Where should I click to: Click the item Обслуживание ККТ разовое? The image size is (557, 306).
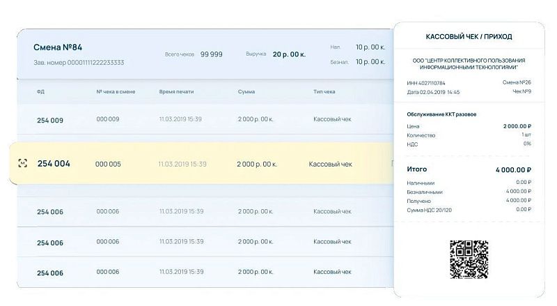point(441,114)
